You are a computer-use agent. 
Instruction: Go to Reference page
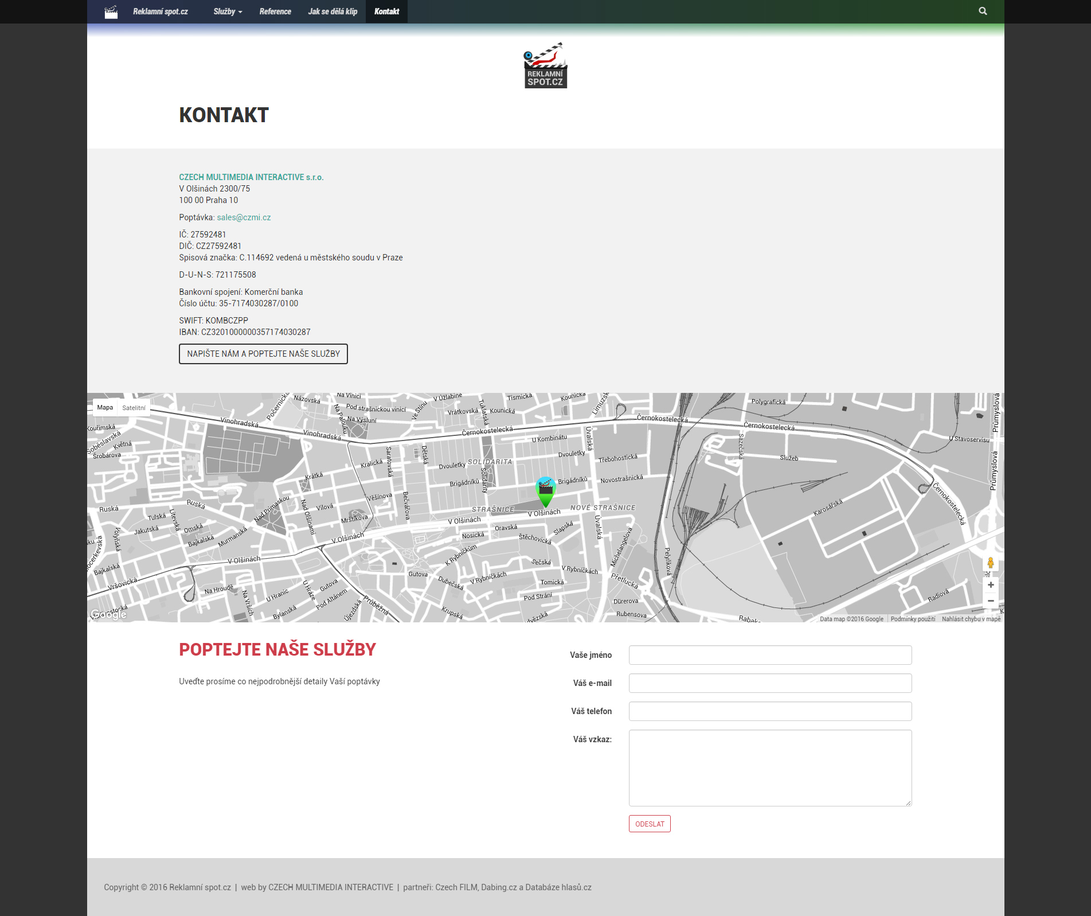275,11
